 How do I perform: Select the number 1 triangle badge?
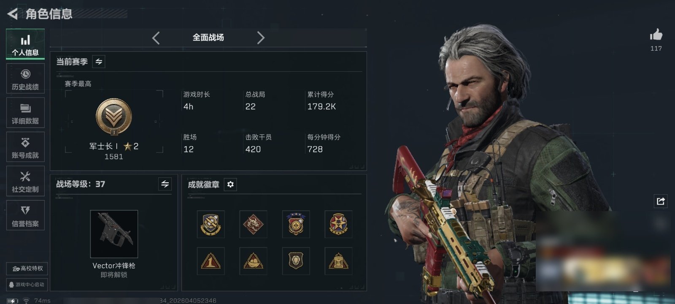(211, 261)
